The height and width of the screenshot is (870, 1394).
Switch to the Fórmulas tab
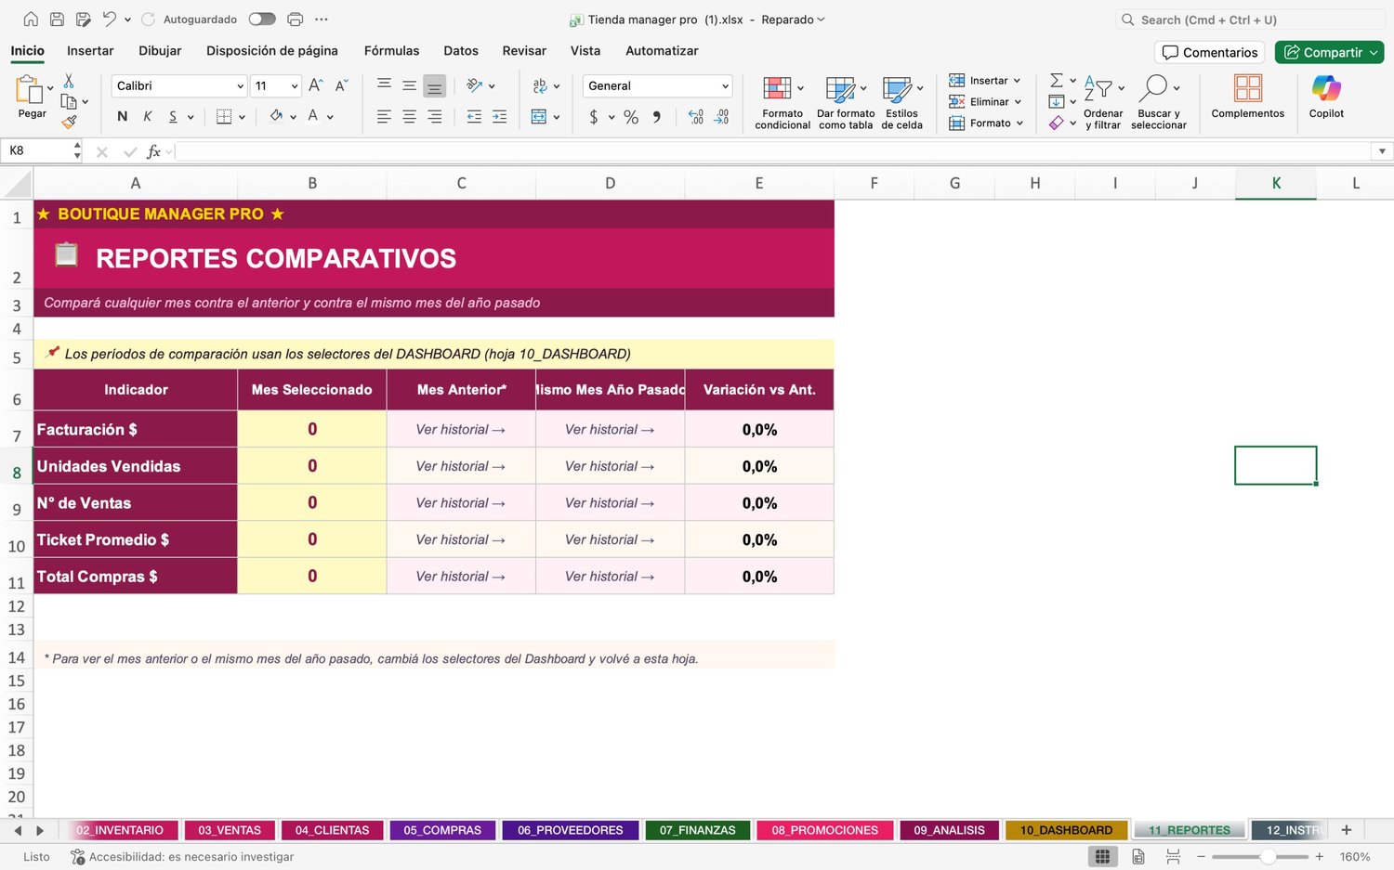tap(391, 51)
